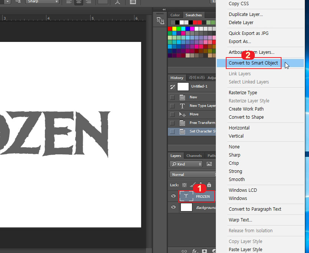Image resolution: width=309 pixels, height=253 pixels.
Task: Open the fx layer style menu
Action: click(x=195, y=251)
